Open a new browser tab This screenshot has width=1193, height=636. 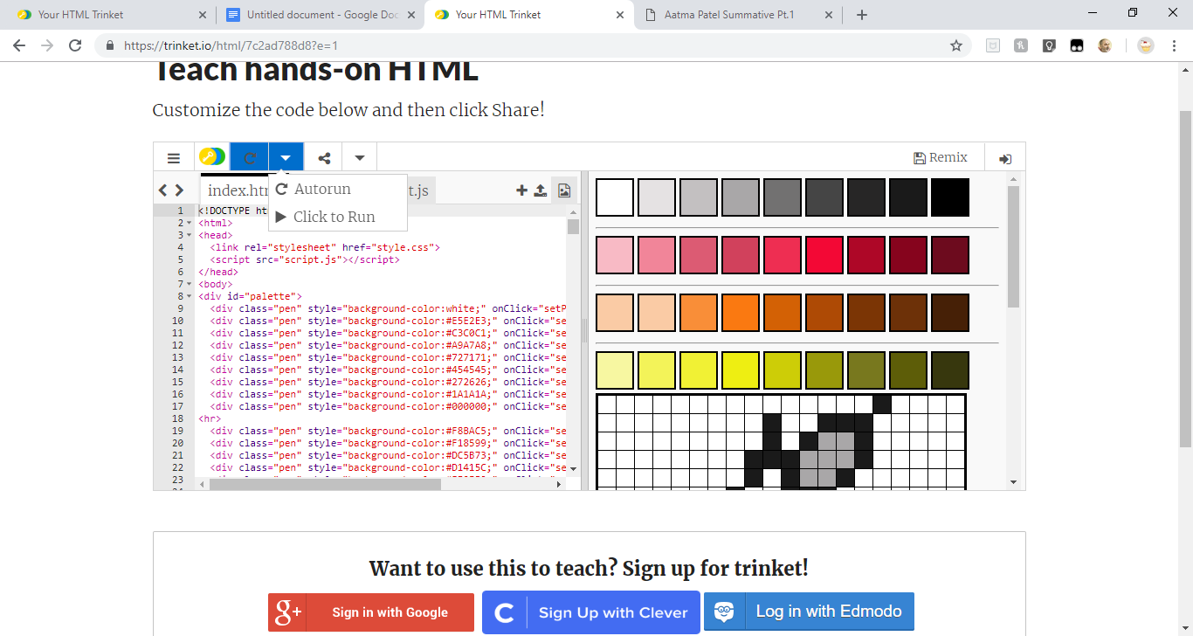(x=862, y=15)
